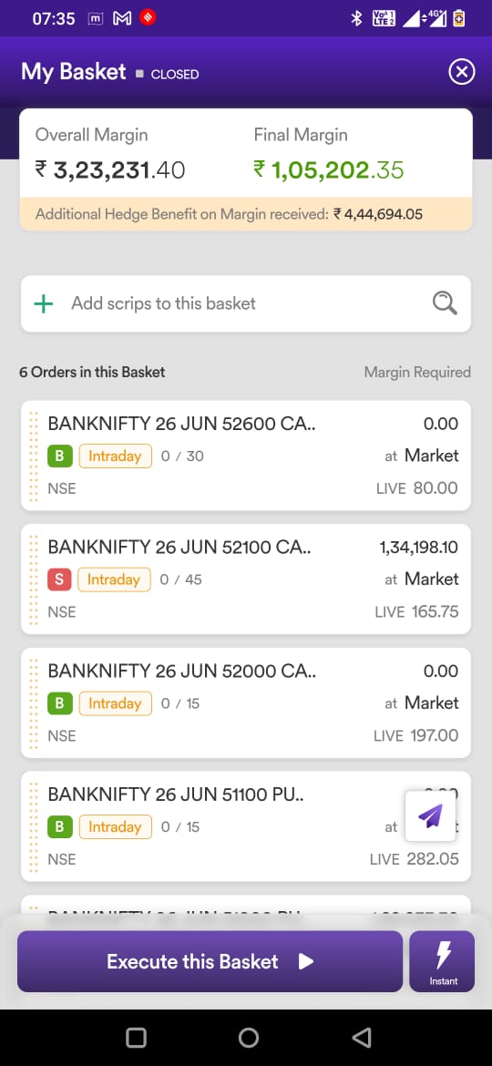
Task: Tap the Final Margin amount
Action: point(329,170)
